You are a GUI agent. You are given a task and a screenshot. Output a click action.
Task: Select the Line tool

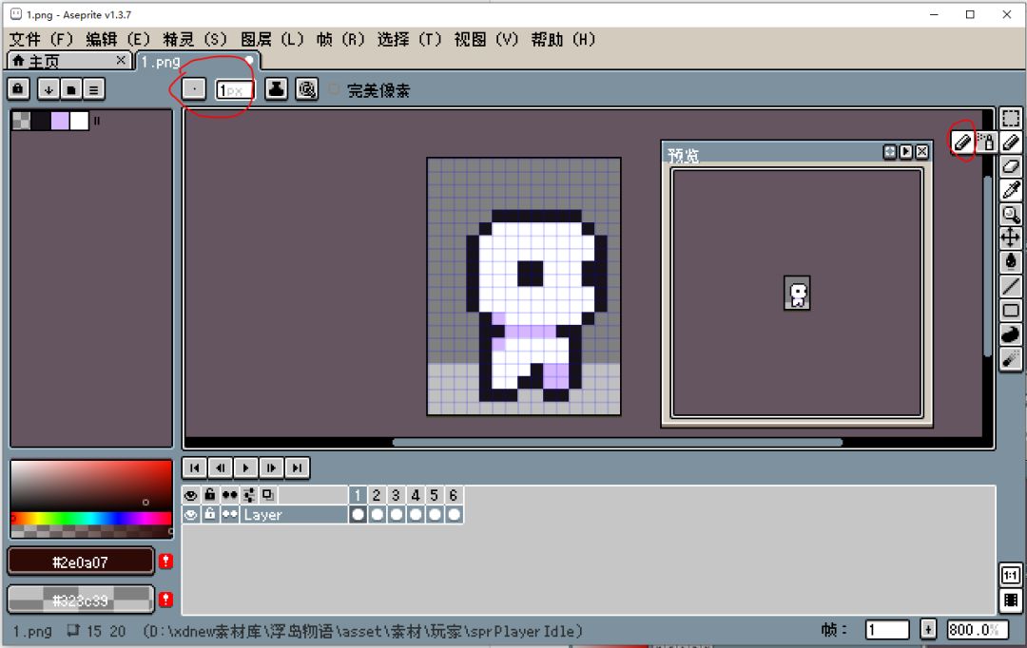coord(1011,285)
